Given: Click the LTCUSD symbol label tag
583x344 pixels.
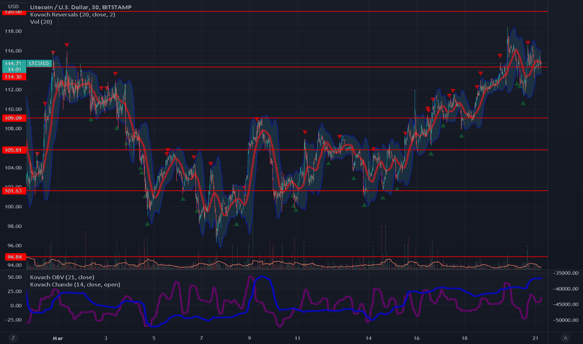Looking at the screenshot, I should (39, 63).
